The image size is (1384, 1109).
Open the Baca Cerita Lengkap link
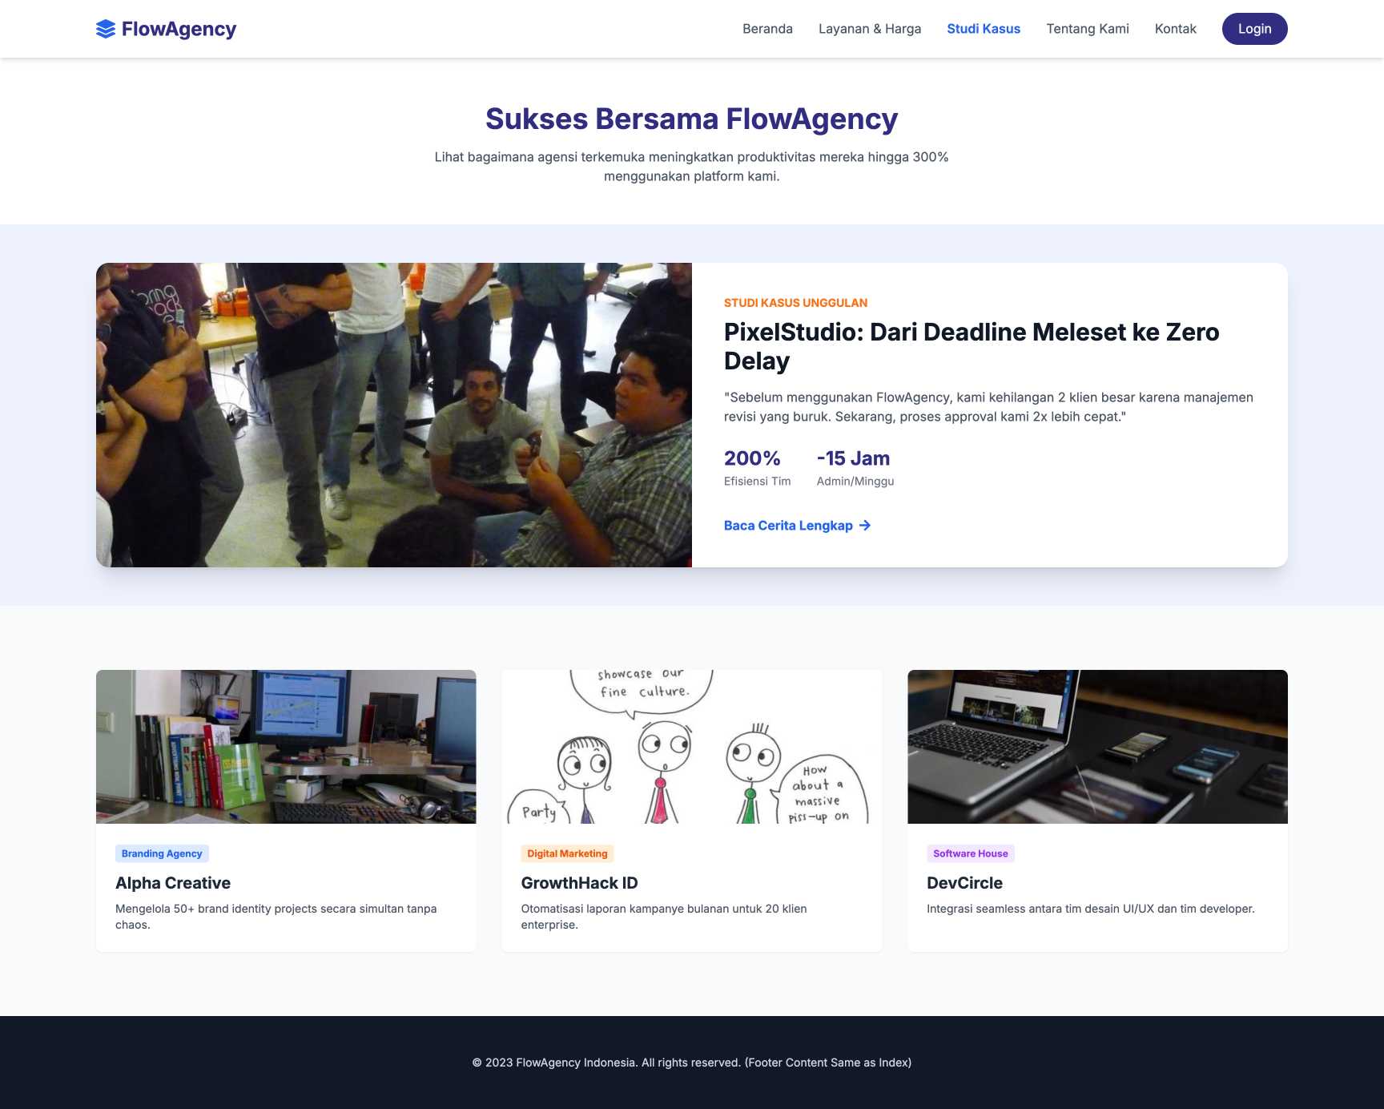tap(788, 526)
